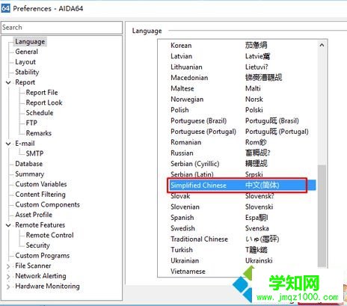Screen dimensions: 347x306
Task: Select Custom Variables in the tree
Action: click(x=41, y=184)
